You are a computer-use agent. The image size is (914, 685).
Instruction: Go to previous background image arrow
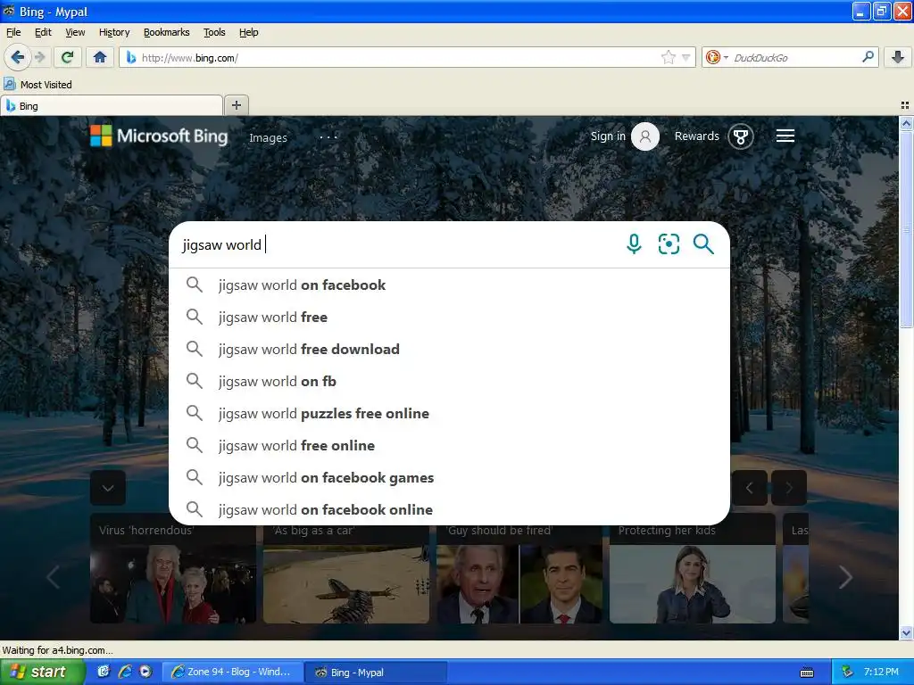[750, 488]
